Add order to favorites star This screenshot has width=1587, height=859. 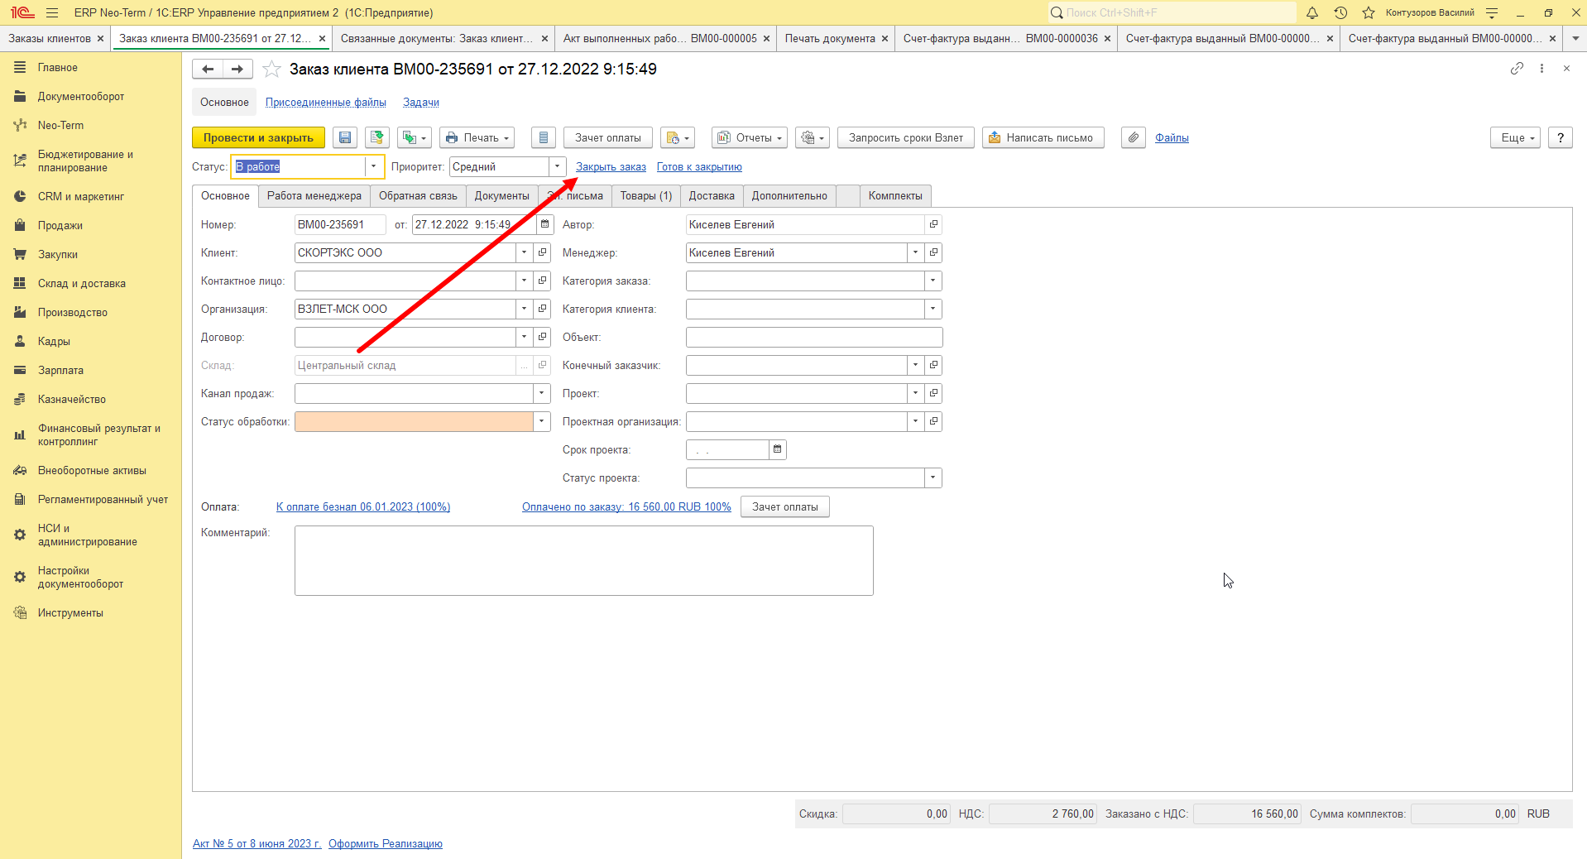271,70
